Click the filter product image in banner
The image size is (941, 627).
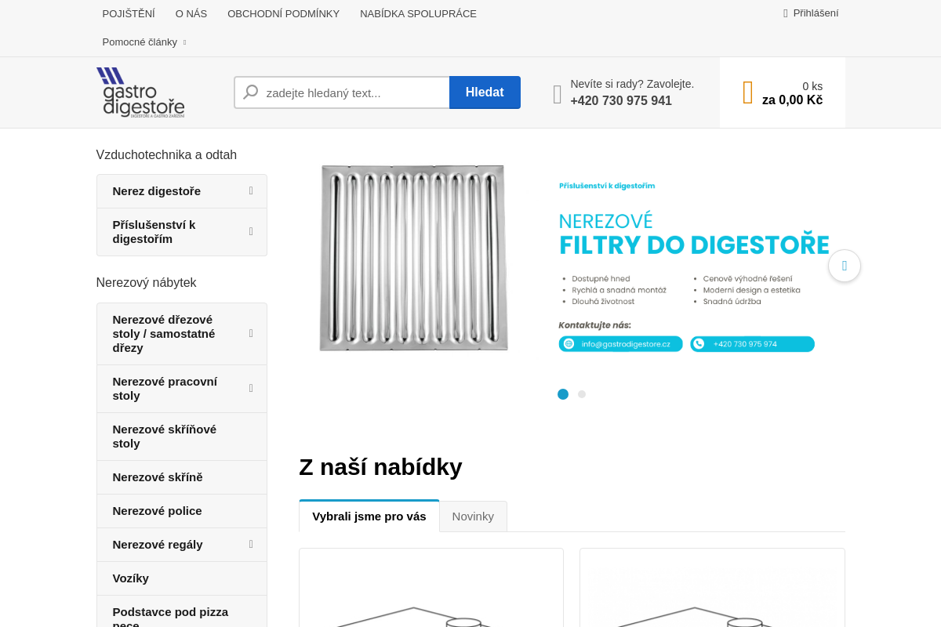[413, 258]
